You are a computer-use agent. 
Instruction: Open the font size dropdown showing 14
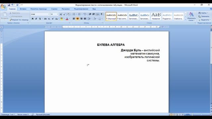(57, 14)
